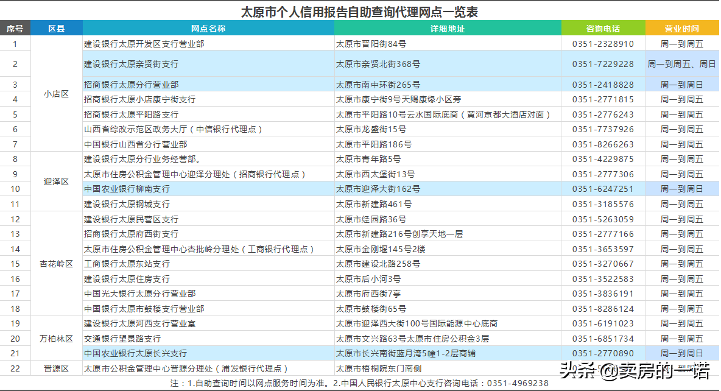Click the 万柏林区 district cell
The width and height of the screenshot is (721, 391).
tap(57, 338)
